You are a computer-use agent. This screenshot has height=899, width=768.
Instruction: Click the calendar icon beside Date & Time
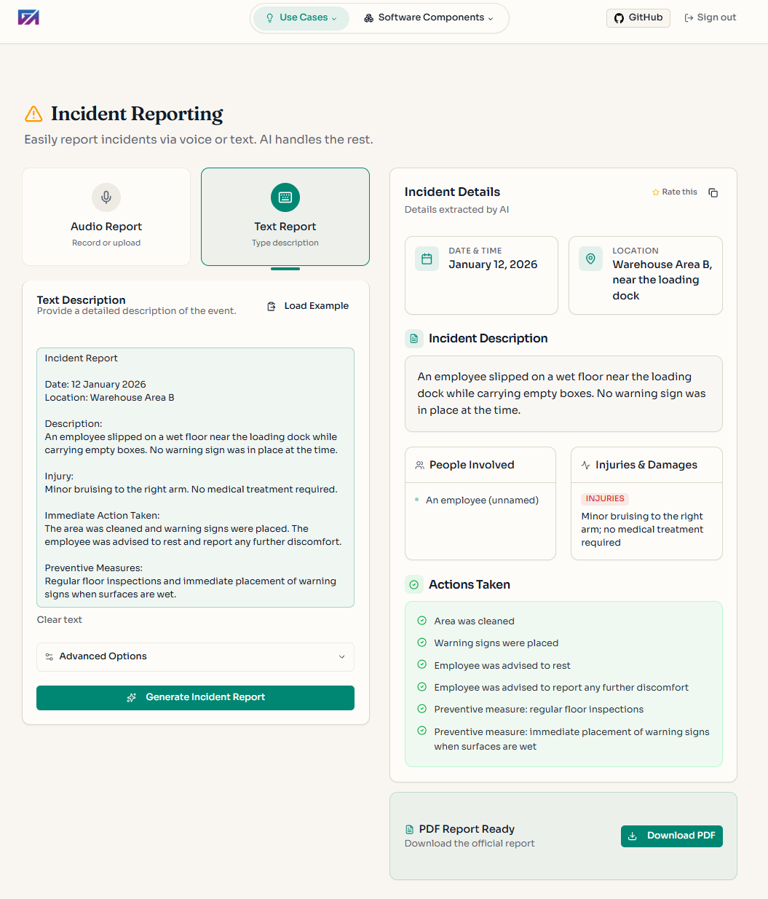[x=427, y=258]
